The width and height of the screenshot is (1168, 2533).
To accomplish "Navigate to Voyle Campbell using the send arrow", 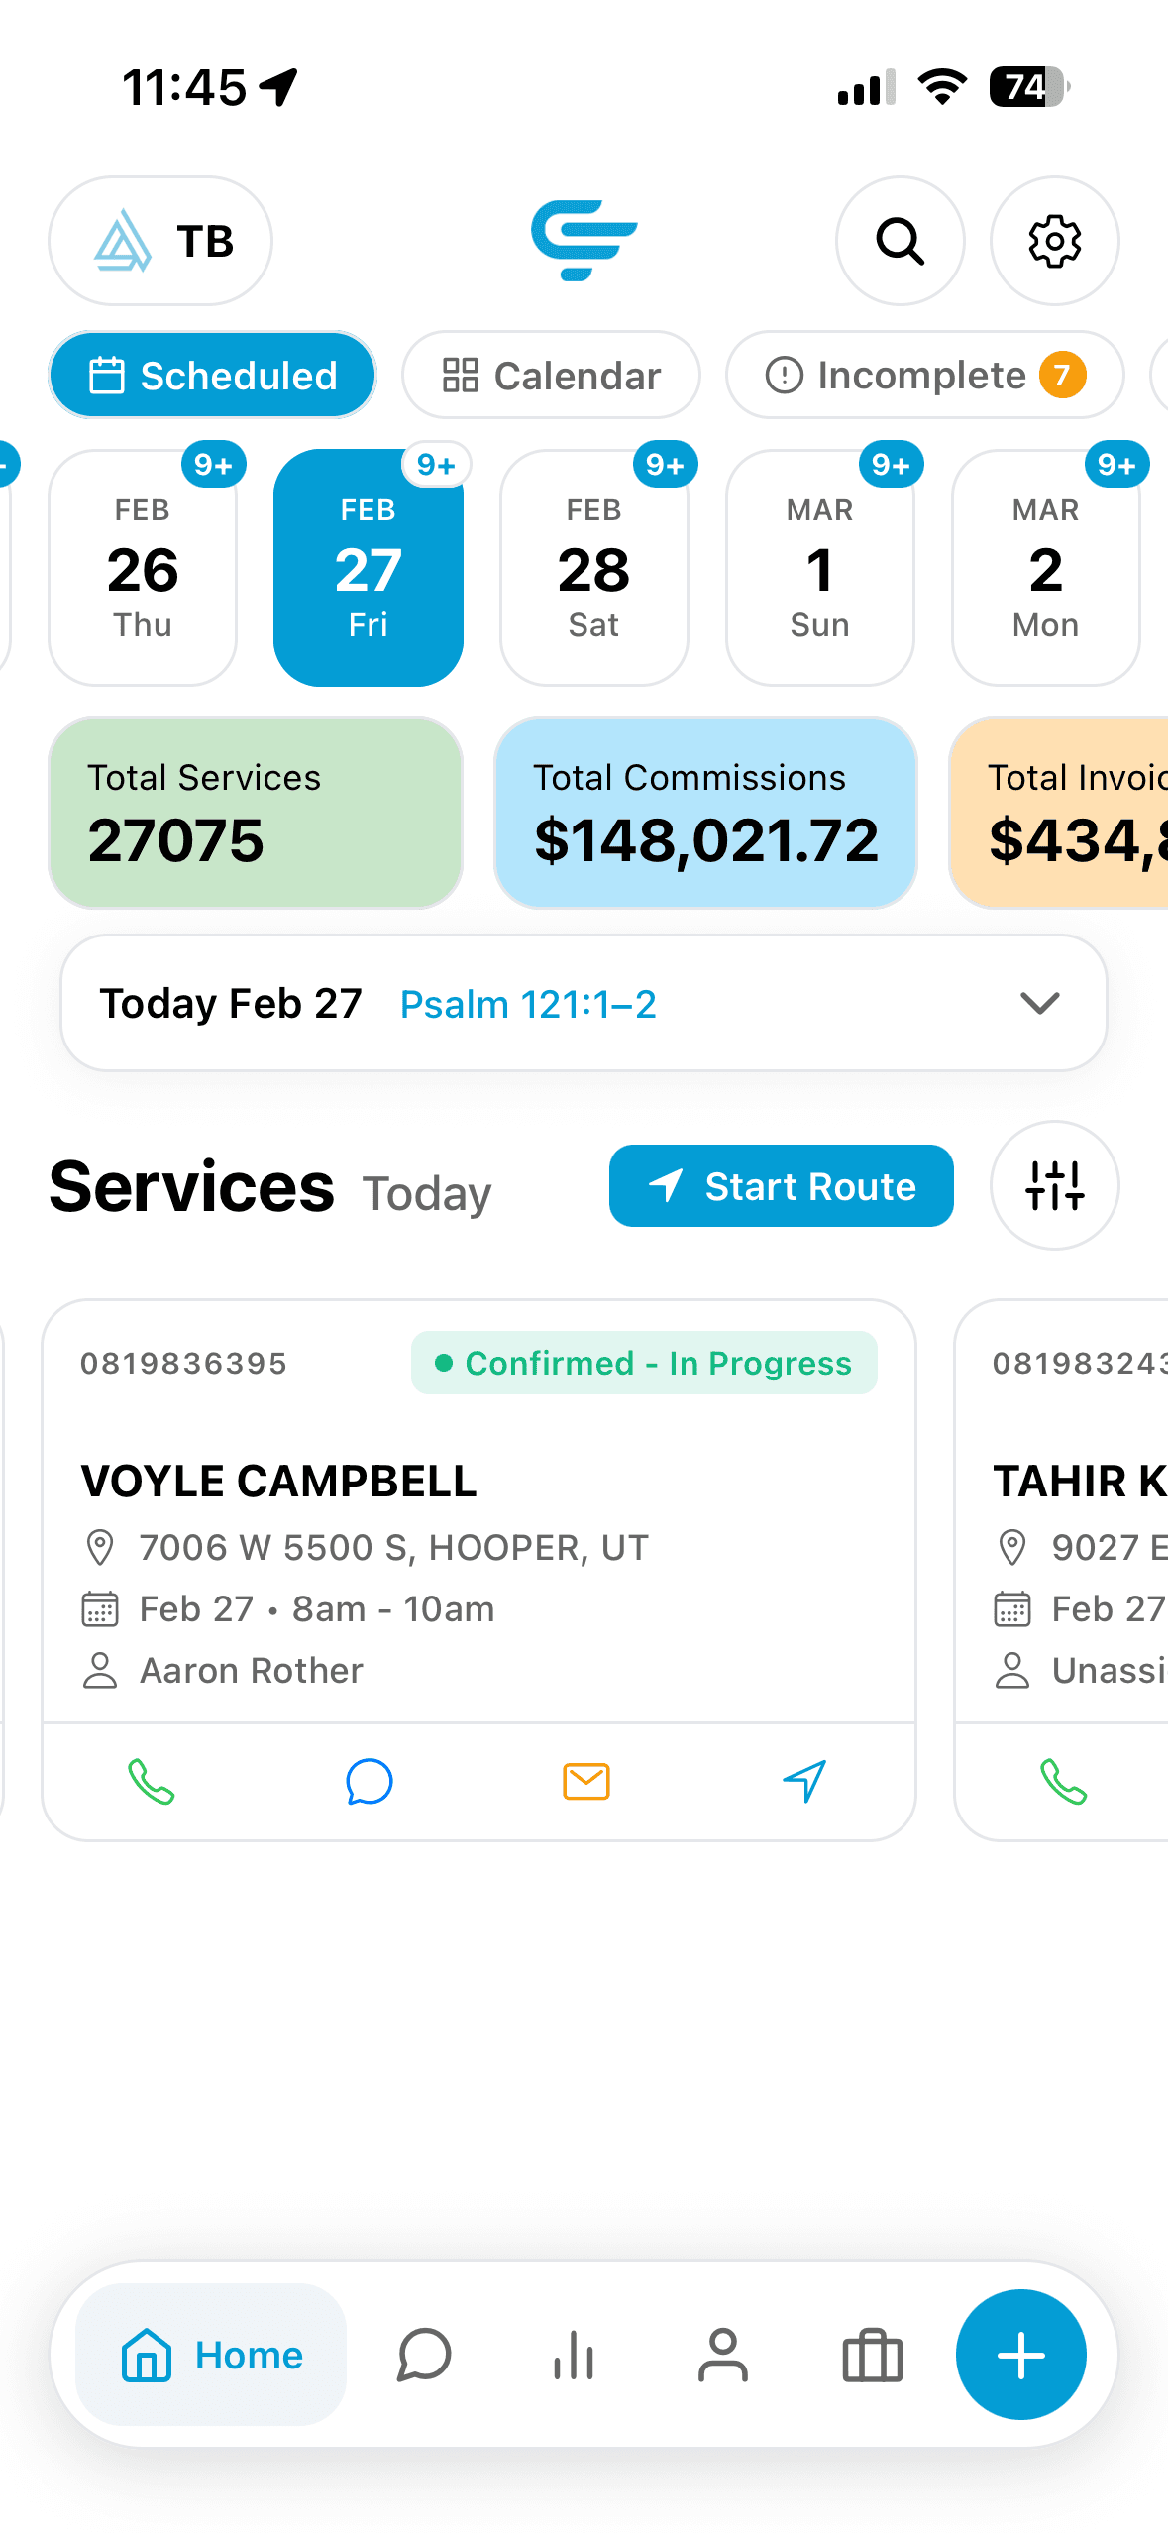I will pyautogui.click(x=802, y=1781).
